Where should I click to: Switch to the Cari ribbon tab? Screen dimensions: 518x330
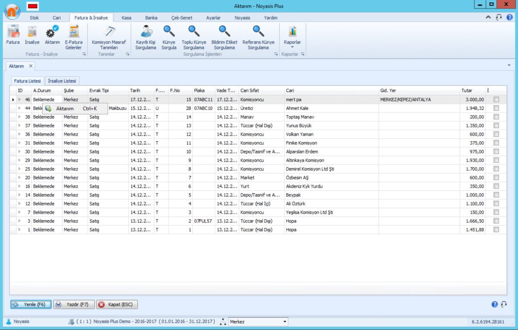pos(56,18)
